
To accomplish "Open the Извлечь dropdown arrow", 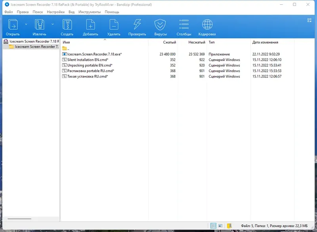I will 53,24.
